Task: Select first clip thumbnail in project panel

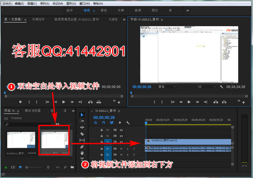Action: [x=21, y=140]
